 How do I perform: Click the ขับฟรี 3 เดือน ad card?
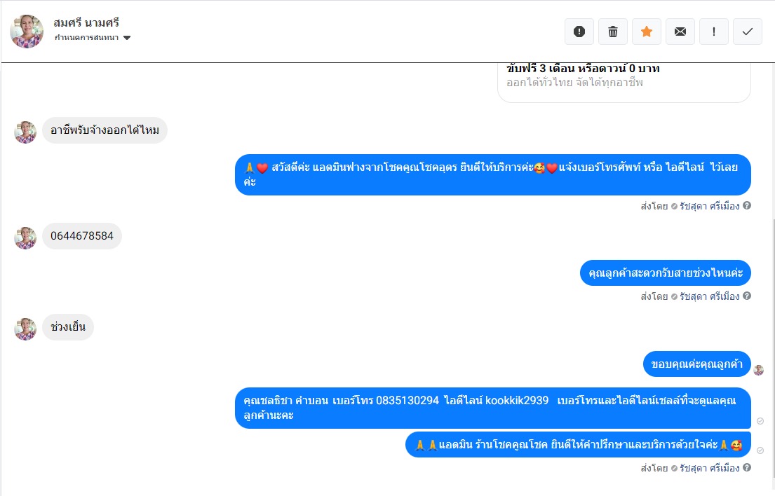tap(624, 83)
